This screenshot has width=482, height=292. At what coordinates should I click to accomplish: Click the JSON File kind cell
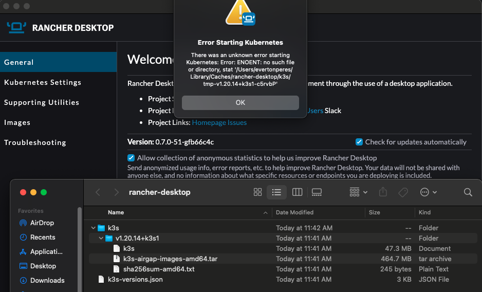[434, 279]
